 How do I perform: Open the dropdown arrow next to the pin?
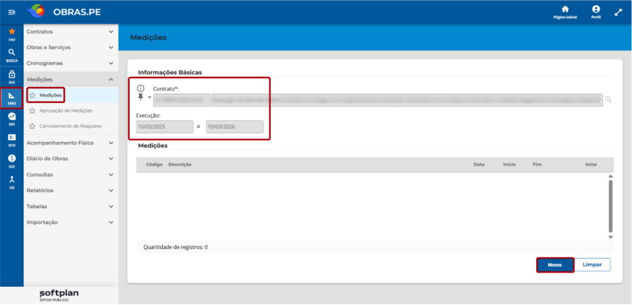[x=149, y=98]
